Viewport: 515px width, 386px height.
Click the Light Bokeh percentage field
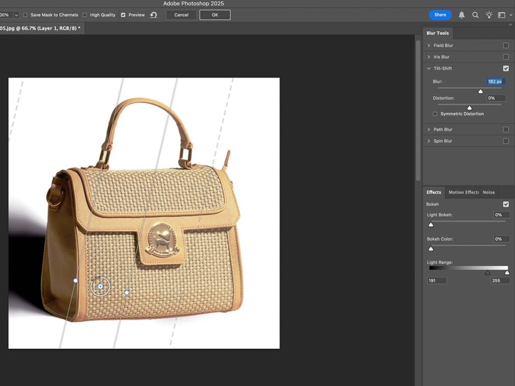tap(501, 215)
